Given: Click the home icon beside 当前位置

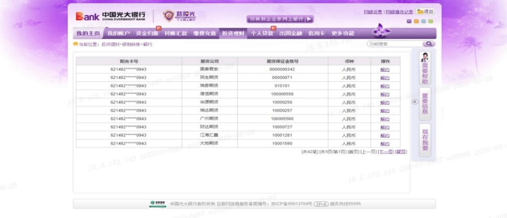Looking at the screenshot, I should [76, 44].
